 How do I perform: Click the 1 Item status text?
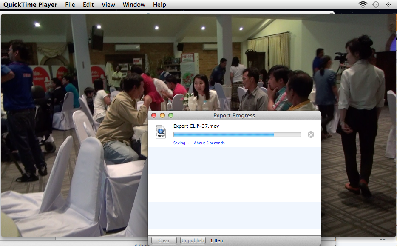(217, 240)
